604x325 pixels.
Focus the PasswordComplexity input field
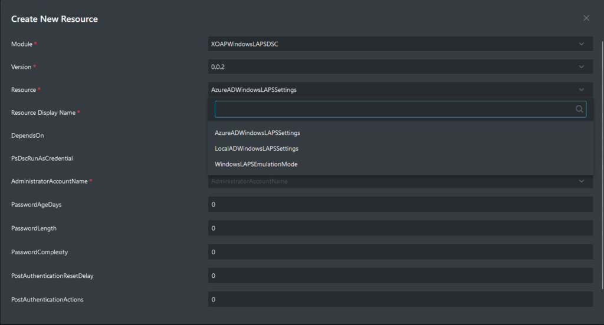[x=401, y=252]
